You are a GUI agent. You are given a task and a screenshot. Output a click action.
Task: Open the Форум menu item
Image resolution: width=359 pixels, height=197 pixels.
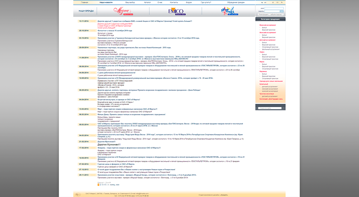[x=189, y=2]
